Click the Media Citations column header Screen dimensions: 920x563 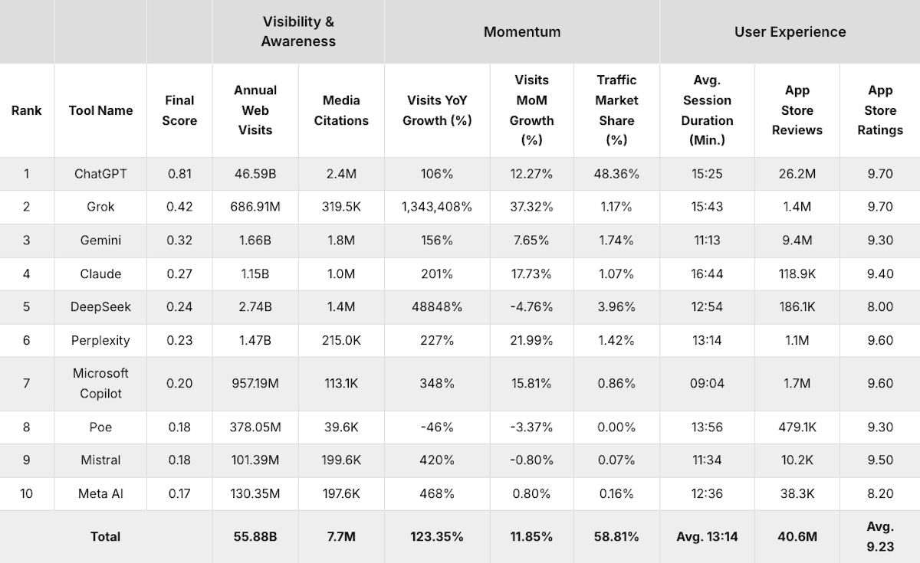click(341, 110)
